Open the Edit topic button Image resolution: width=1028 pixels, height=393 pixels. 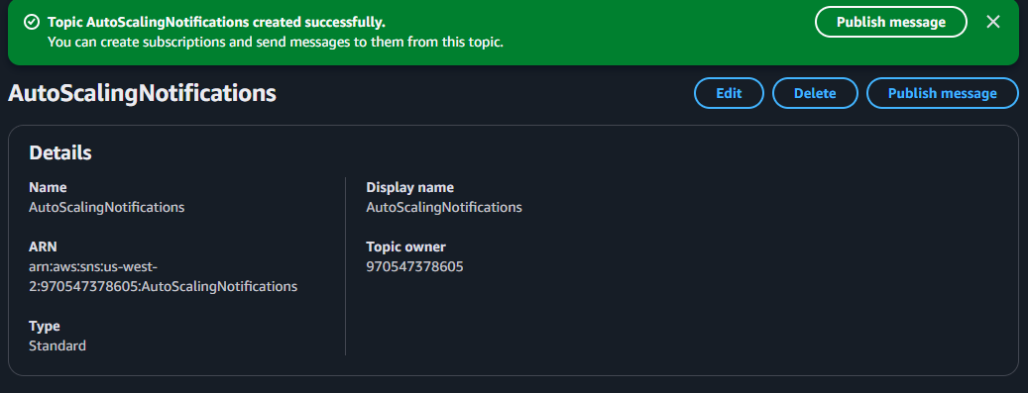[x=729, y=93]
